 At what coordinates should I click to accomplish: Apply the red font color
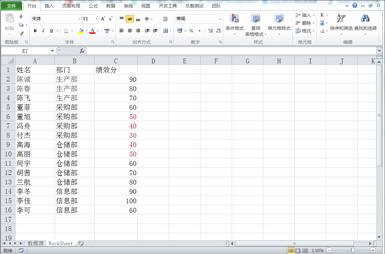tap(92, 31)
